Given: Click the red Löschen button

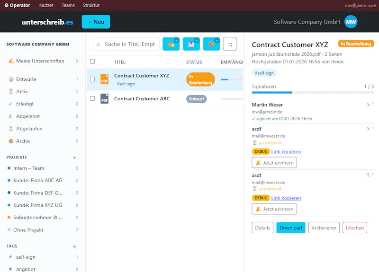Looking at the screenshot, I should pyautogui.click(x=354, y=228).
